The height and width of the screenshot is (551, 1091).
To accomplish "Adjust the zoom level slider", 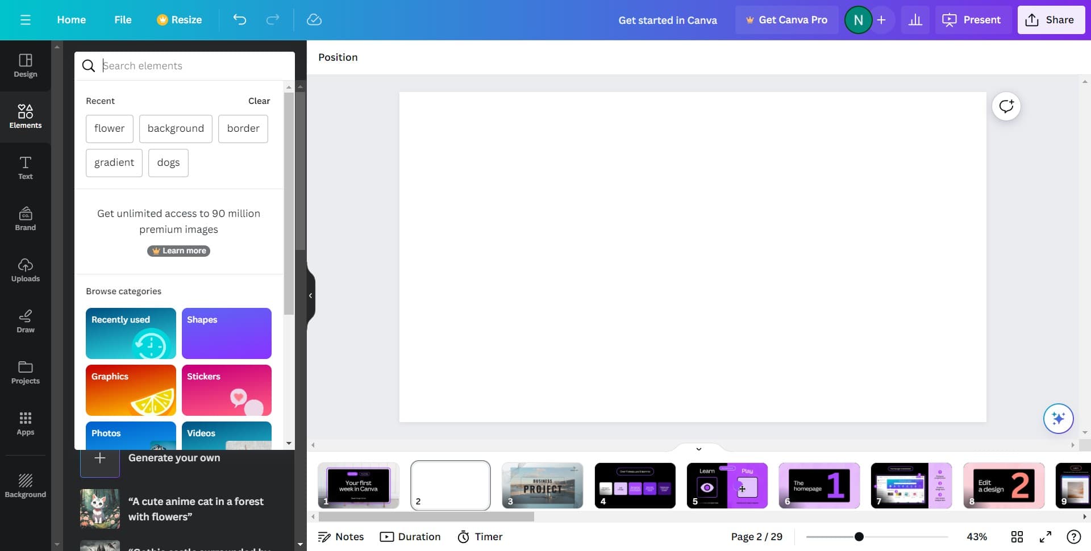I will pyautogui.click(x=860, y=536).
